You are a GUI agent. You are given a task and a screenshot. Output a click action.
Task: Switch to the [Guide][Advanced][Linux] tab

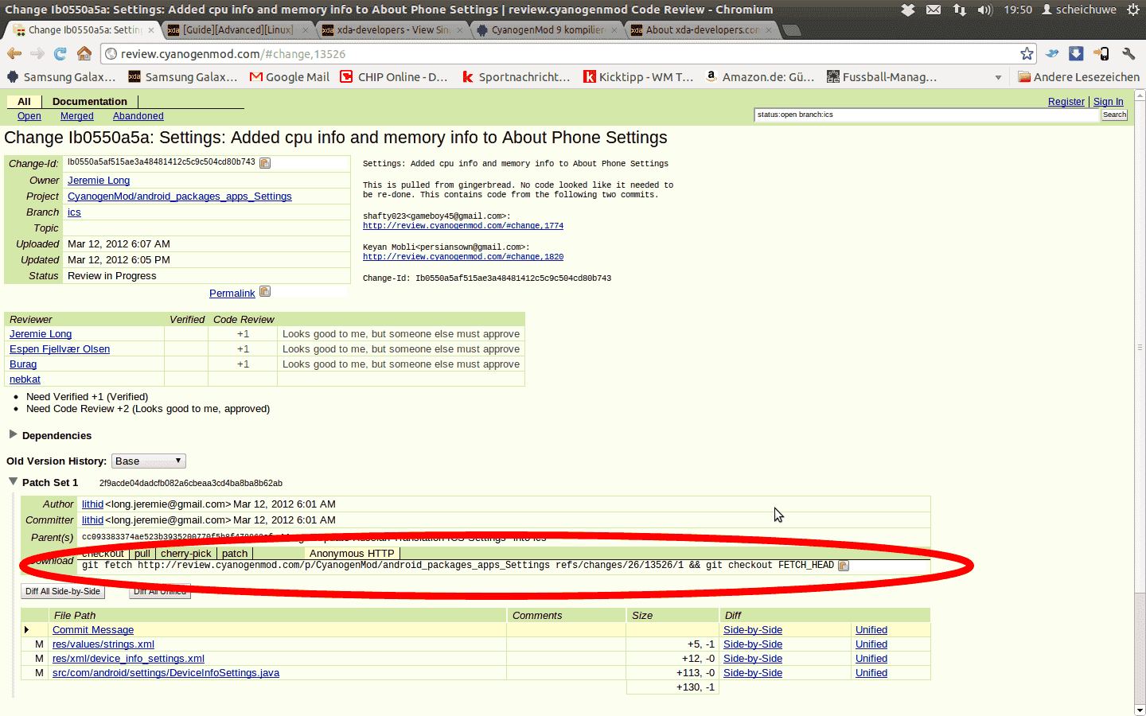pos(238,30)
